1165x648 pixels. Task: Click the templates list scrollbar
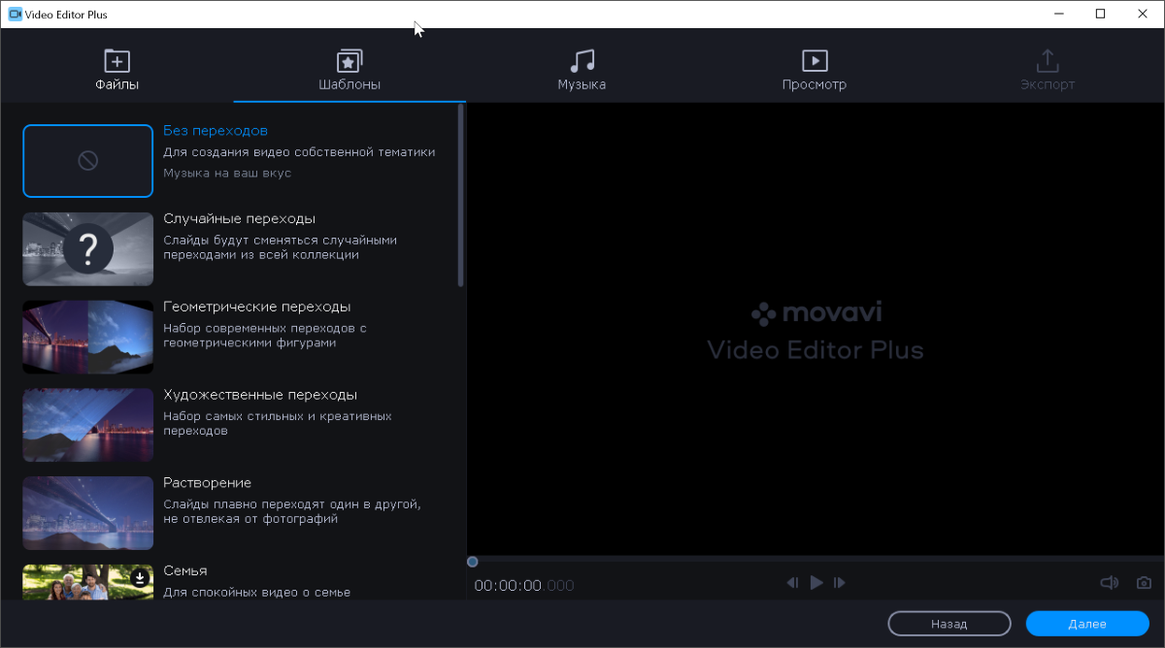461,196
